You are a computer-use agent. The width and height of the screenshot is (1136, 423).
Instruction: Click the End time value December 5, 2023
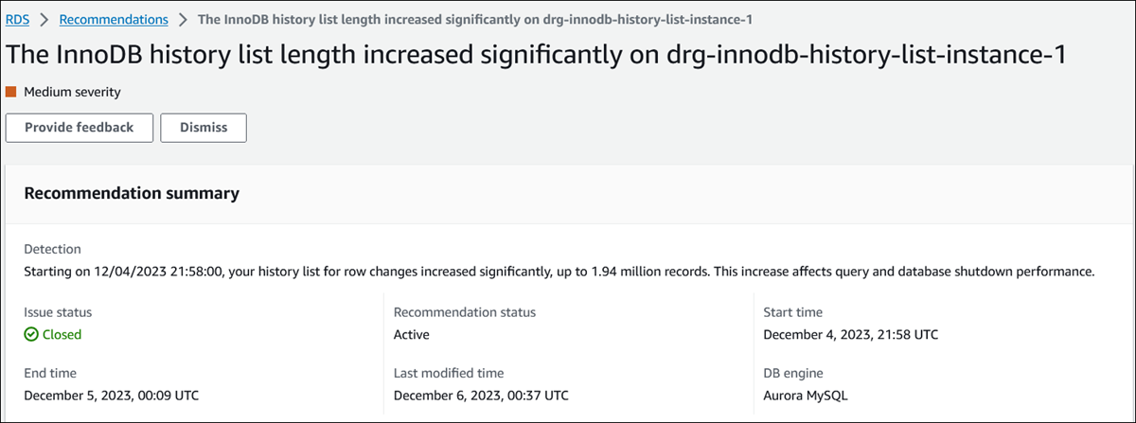click(111, 395)
